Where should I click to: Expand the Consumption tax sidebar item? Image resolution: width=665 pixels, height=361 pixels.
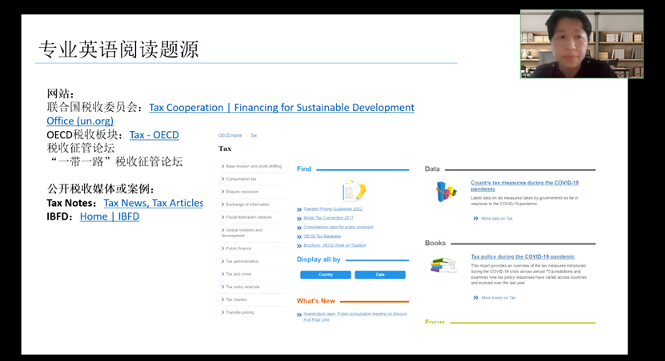point(241,179)
